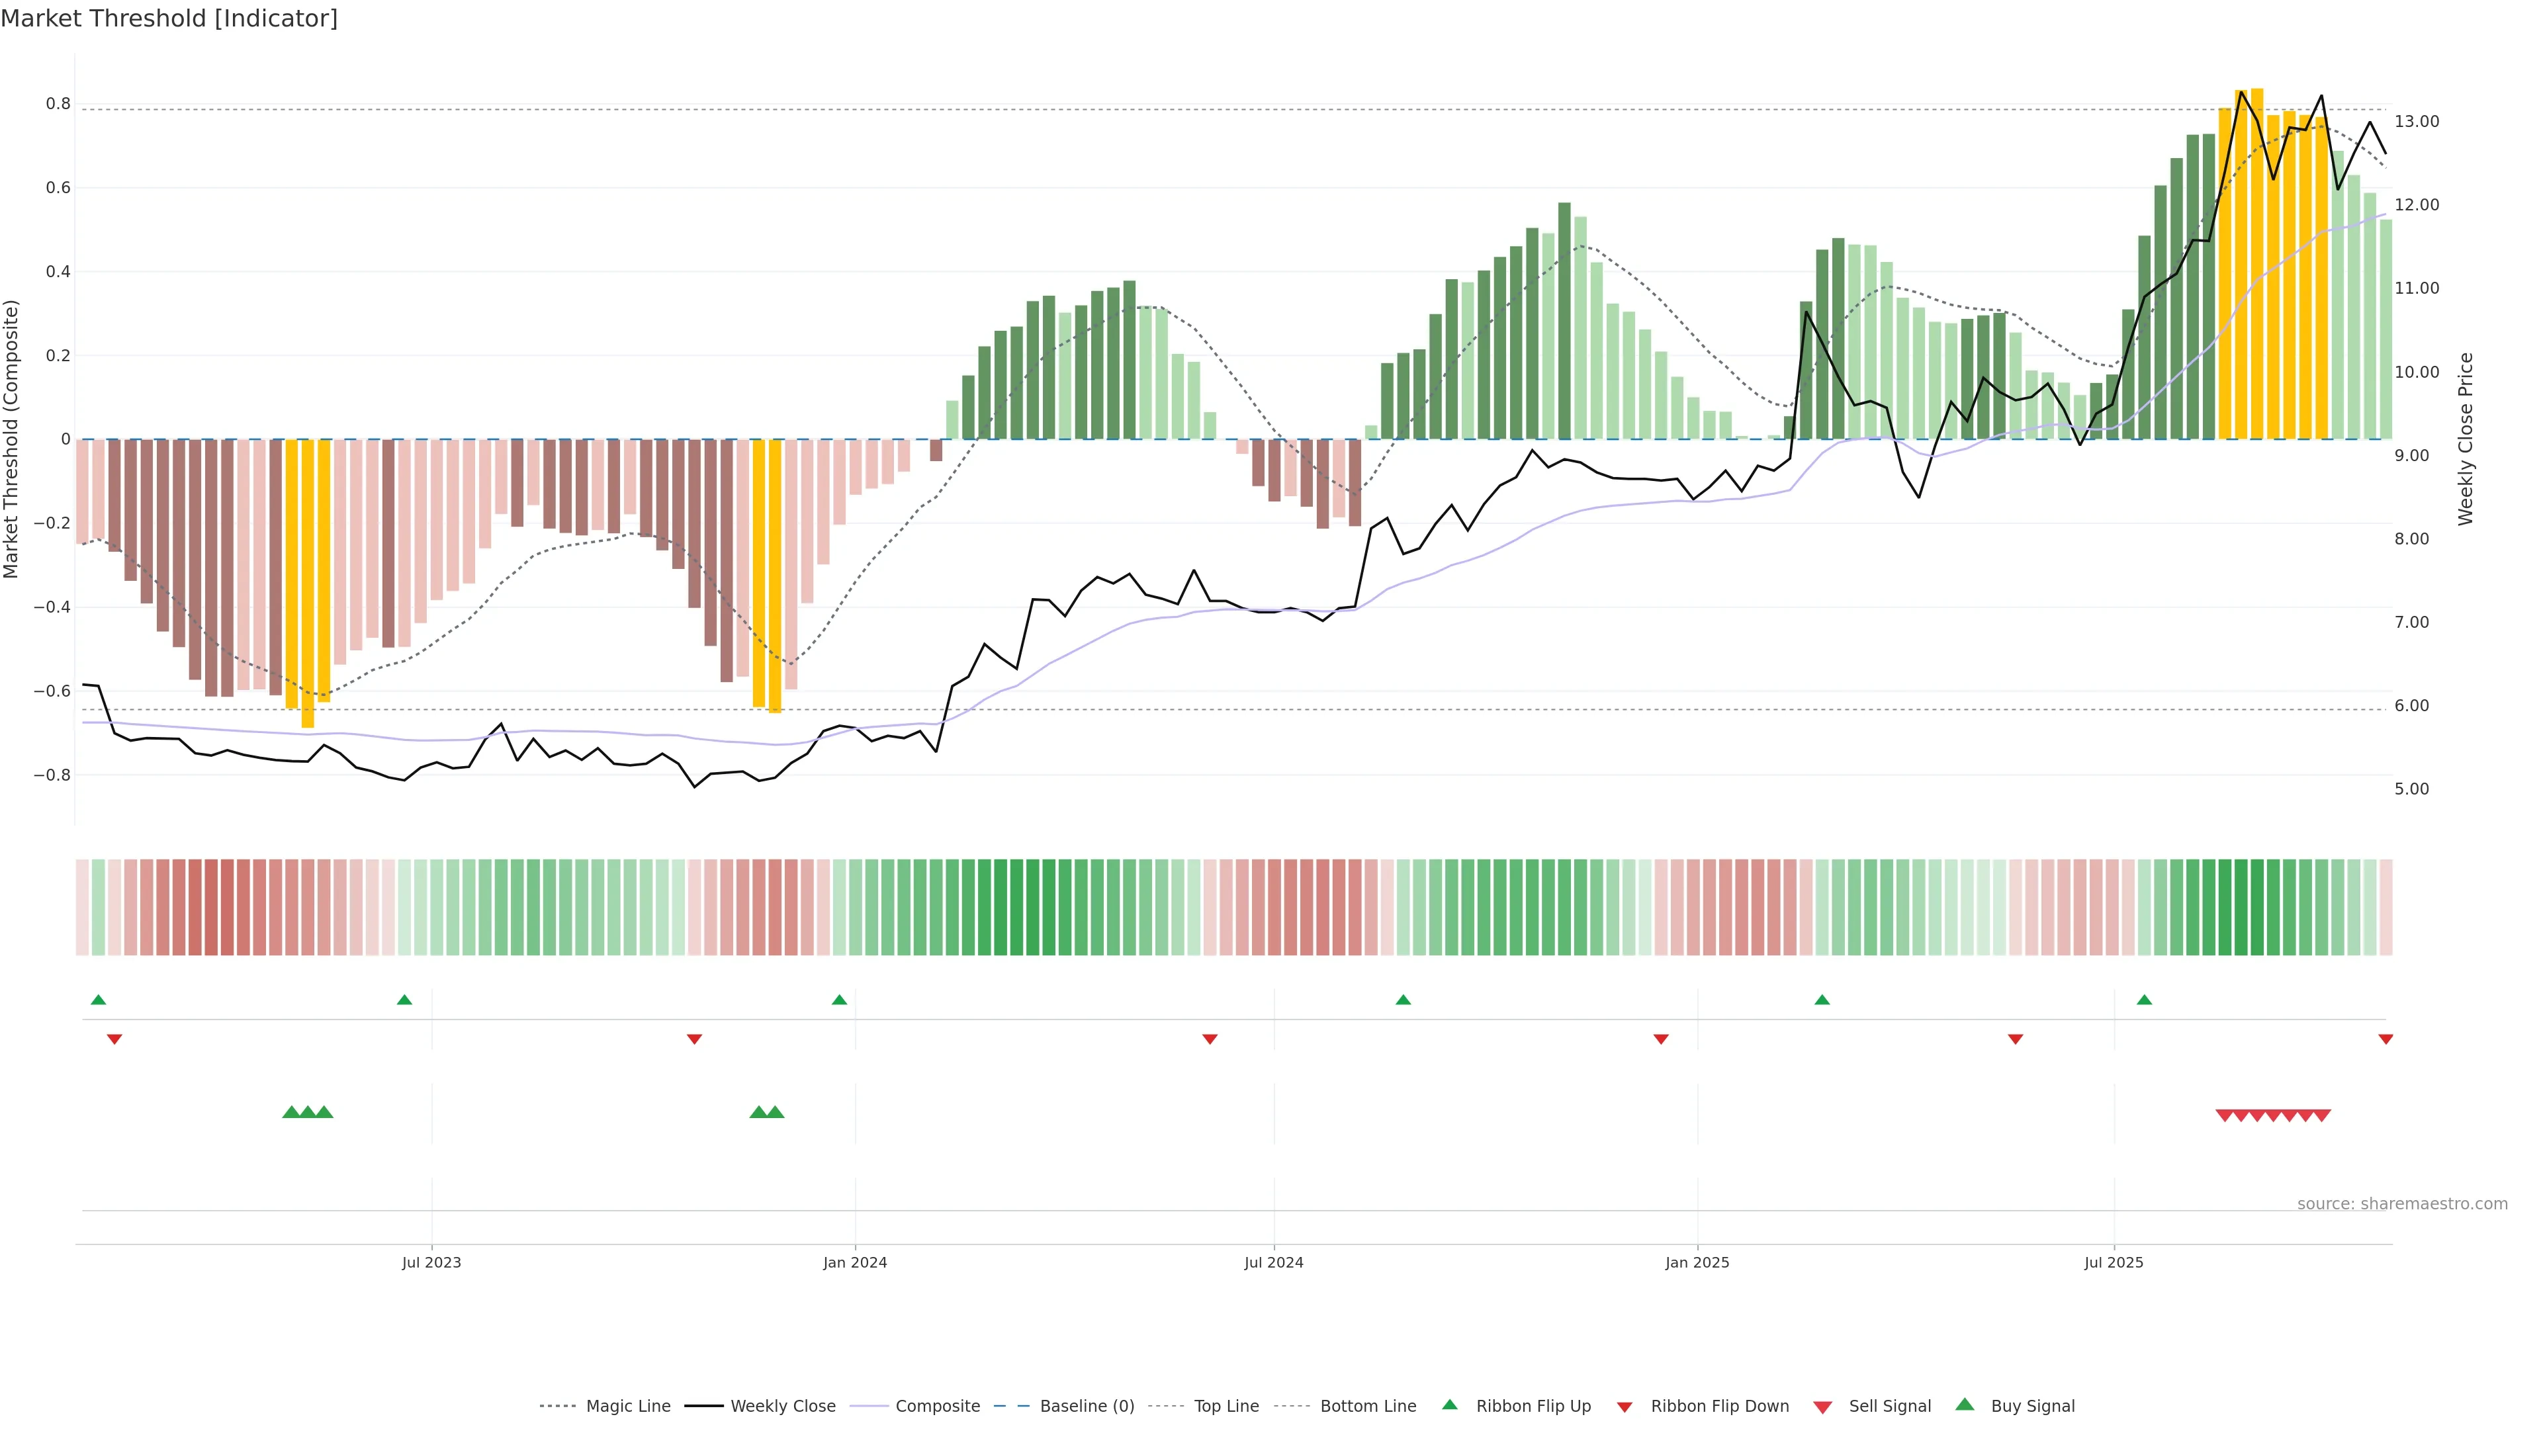Click the Bottom Line legend entry

(x=1367, y=1407)
